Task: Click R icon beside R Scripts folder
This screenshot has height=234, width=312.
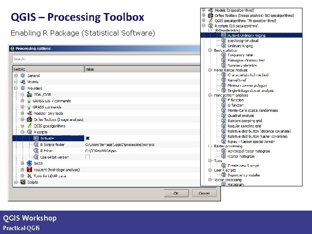Action: 36,144
